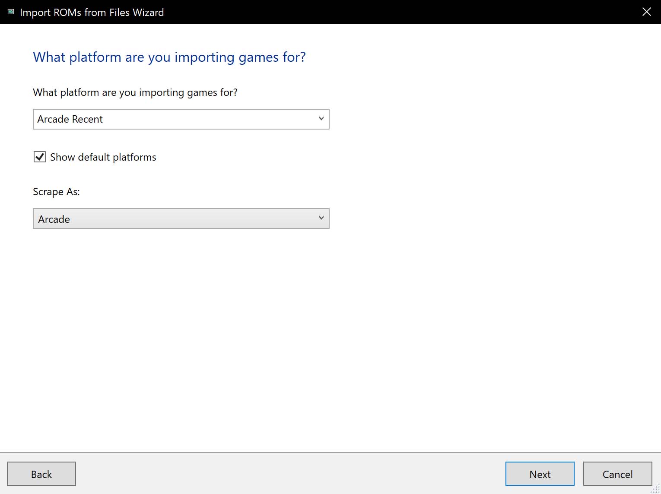Click the Next button
661x494 pixels.
pos(540,474)
